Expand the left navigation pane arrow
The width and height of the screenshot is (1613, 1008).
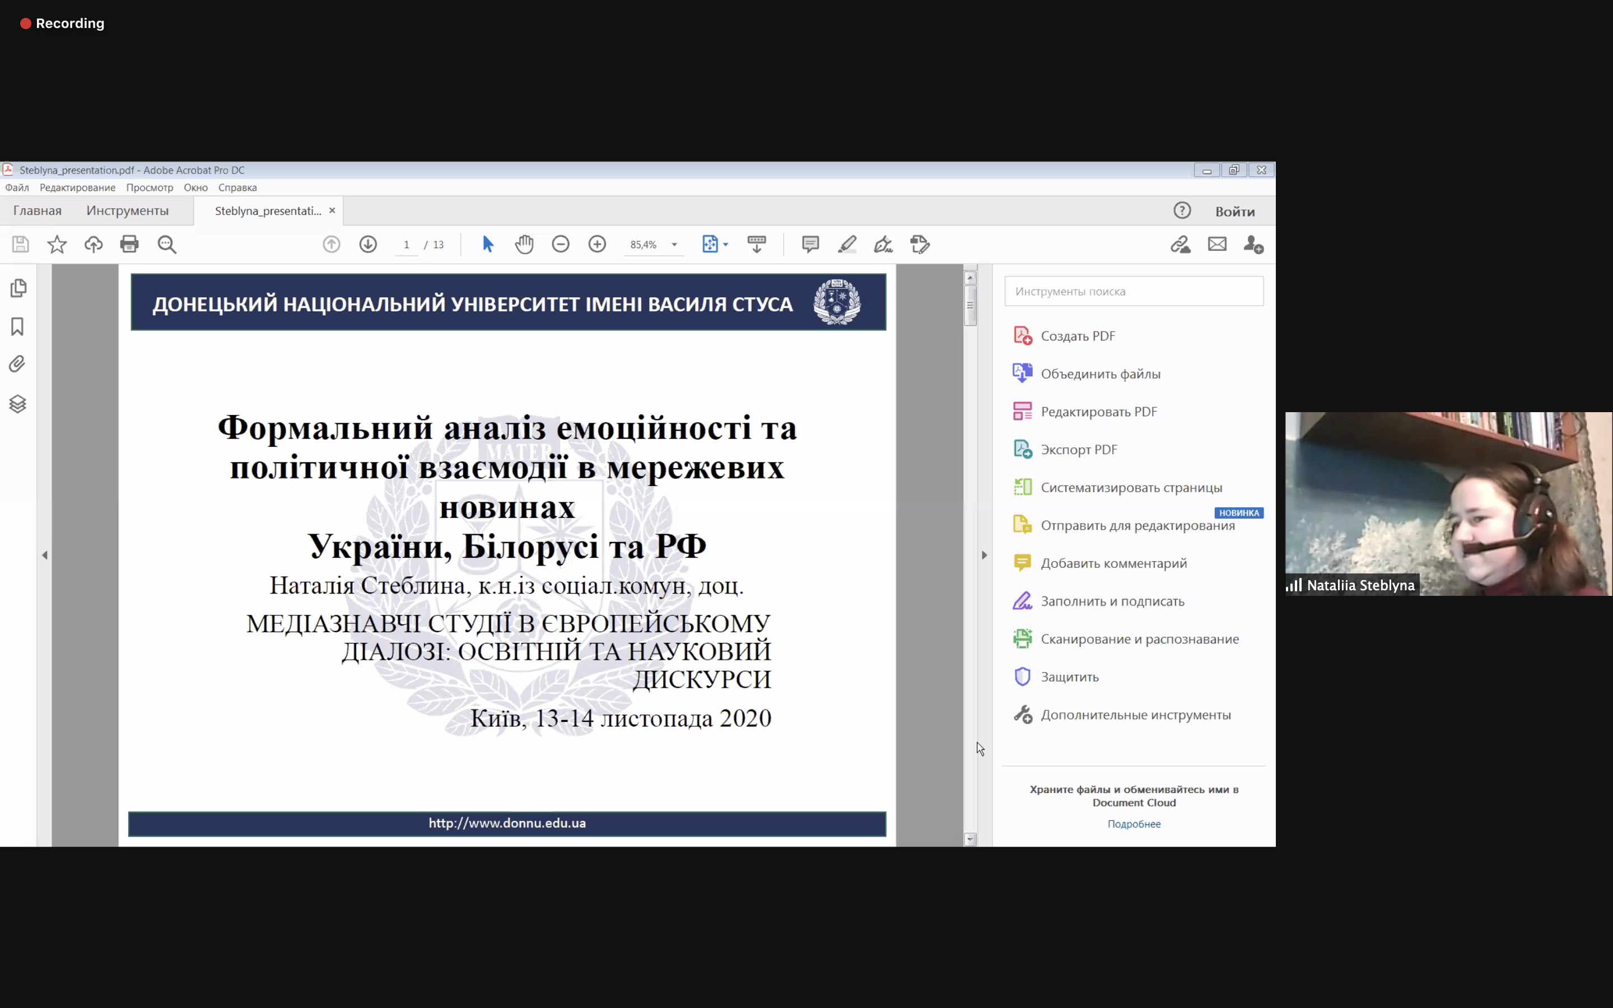point(45,554)
